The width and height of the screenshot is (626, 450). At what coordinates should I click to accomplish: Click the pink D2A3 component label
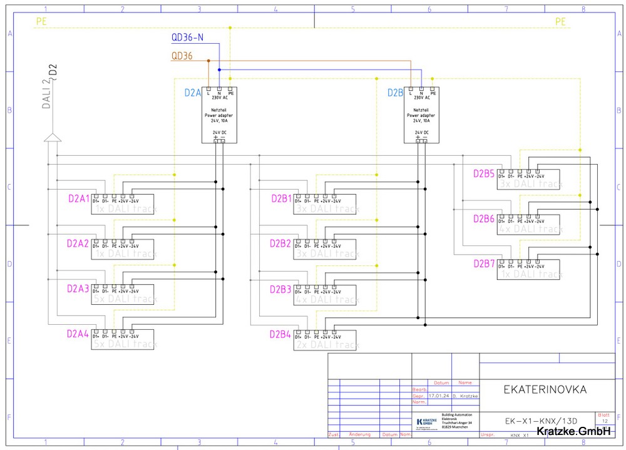[x=78, y=289]
